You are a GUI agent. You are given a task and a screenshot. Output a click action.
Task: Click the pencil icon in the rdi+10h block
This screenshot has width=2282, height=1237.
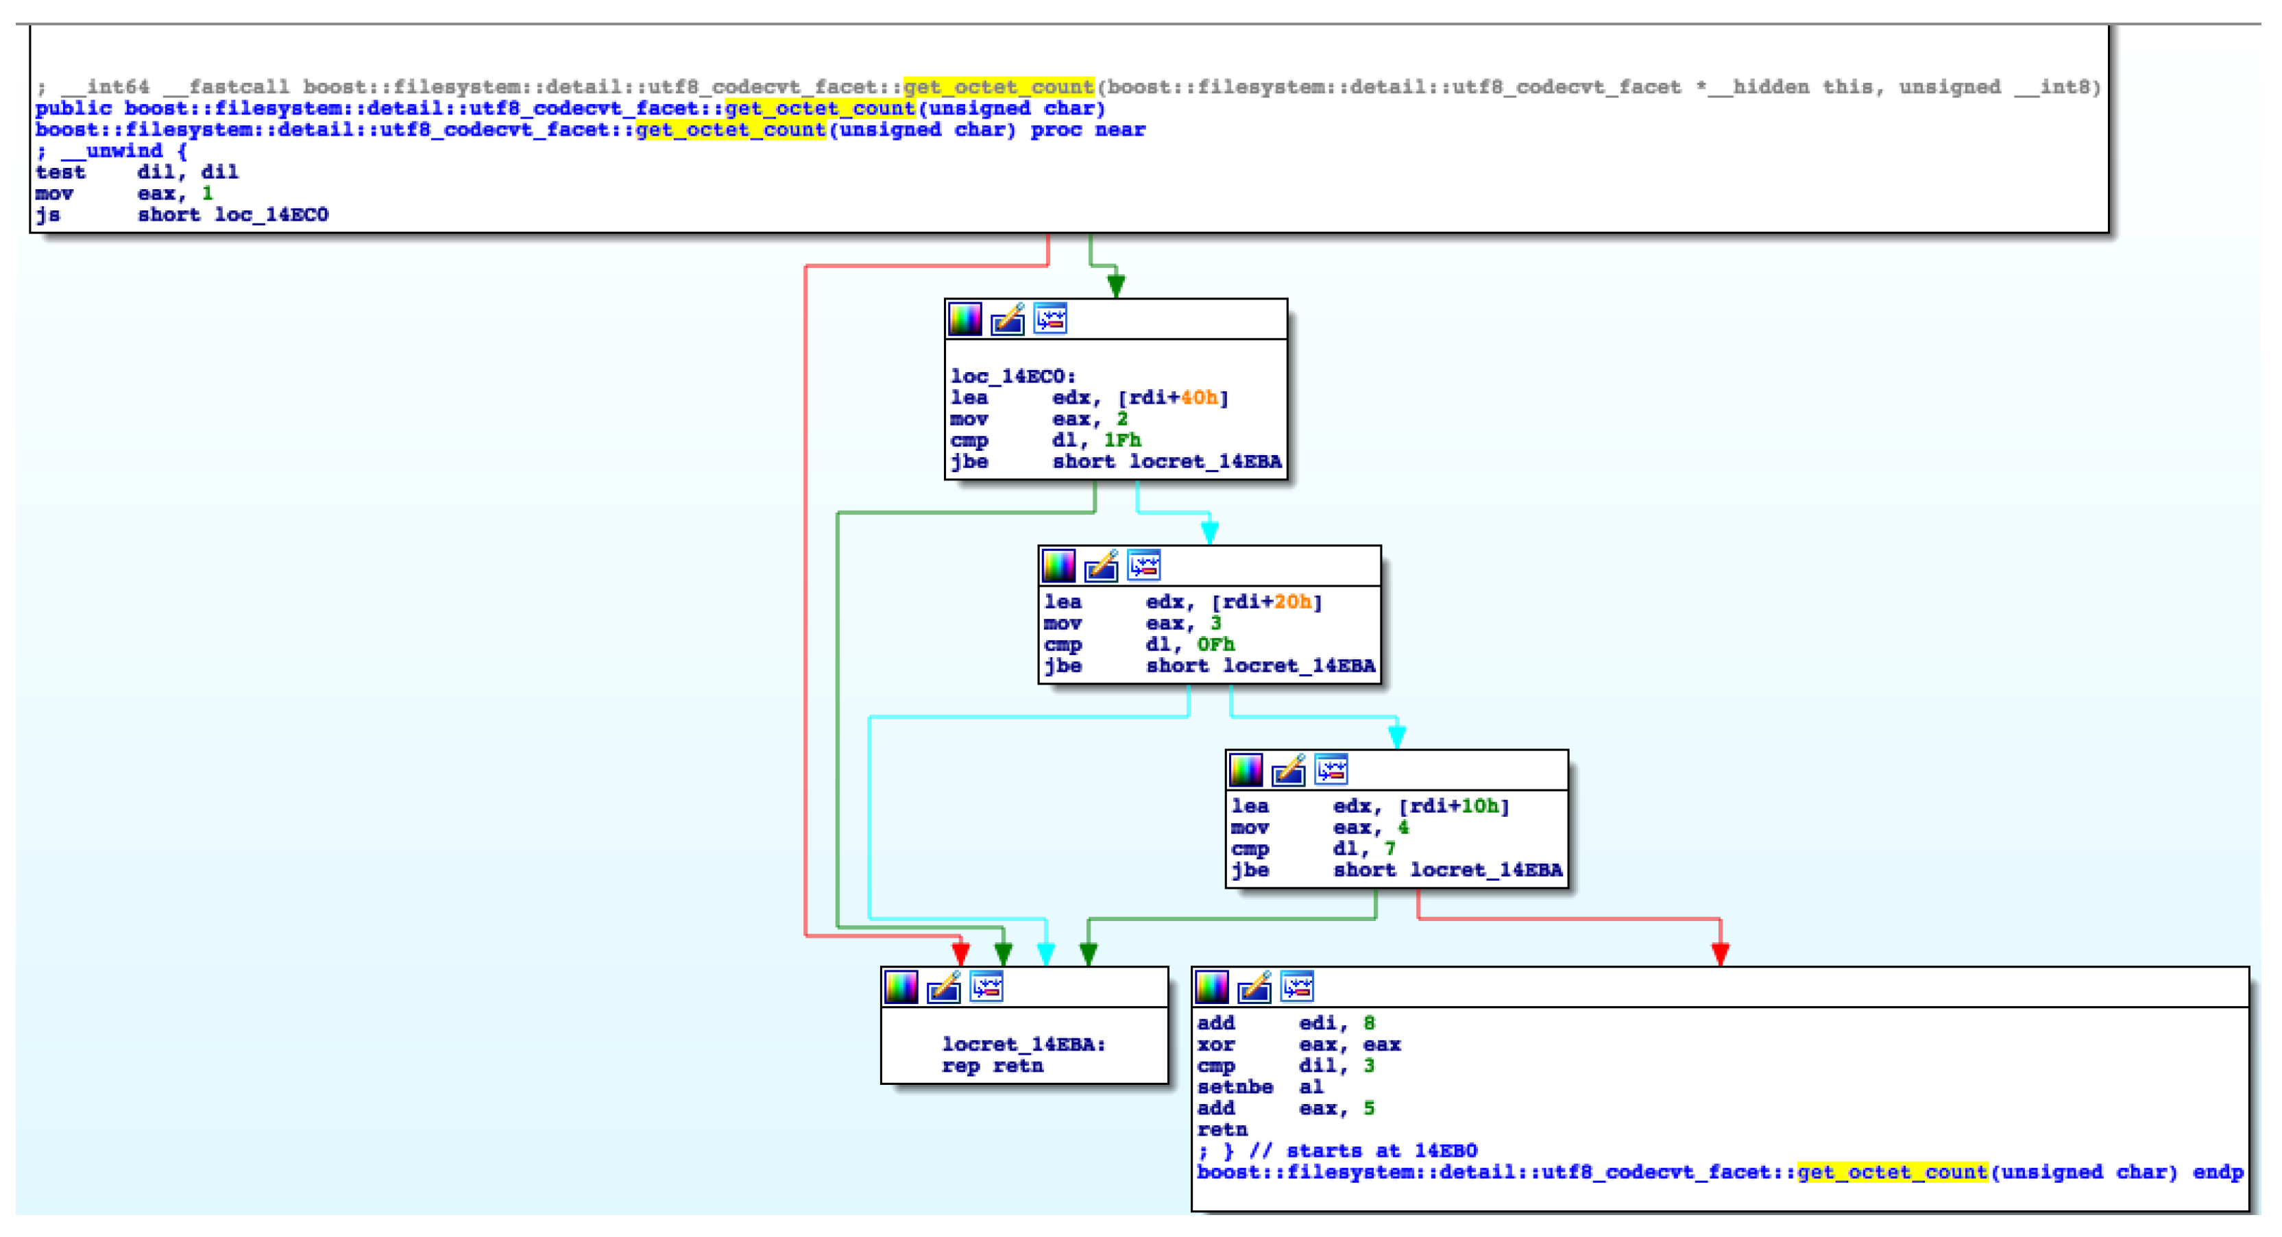[1288, 770]
